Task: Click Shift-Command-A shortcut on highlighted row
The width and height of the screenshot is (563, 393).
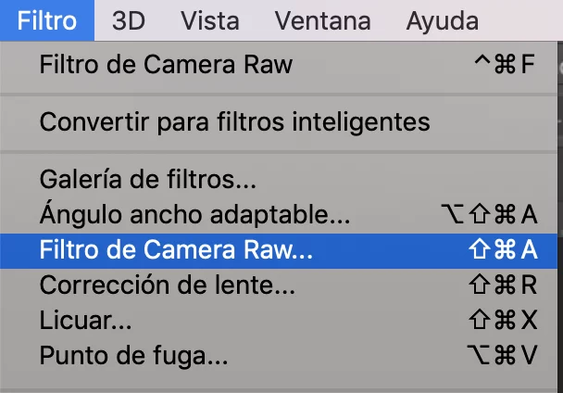Action: coord(503,249)
